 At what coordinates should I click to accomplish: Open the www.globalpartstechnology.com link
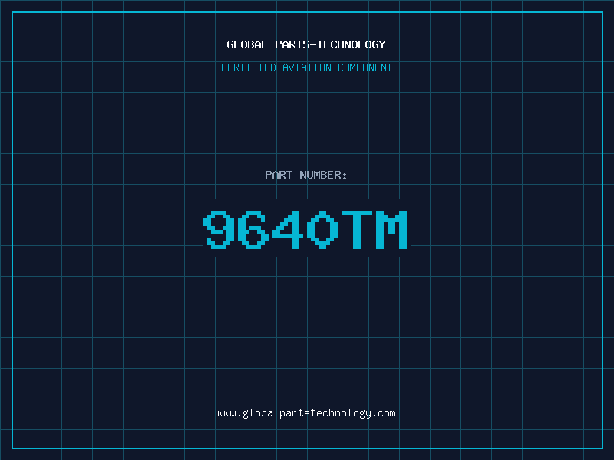(306, 413)
